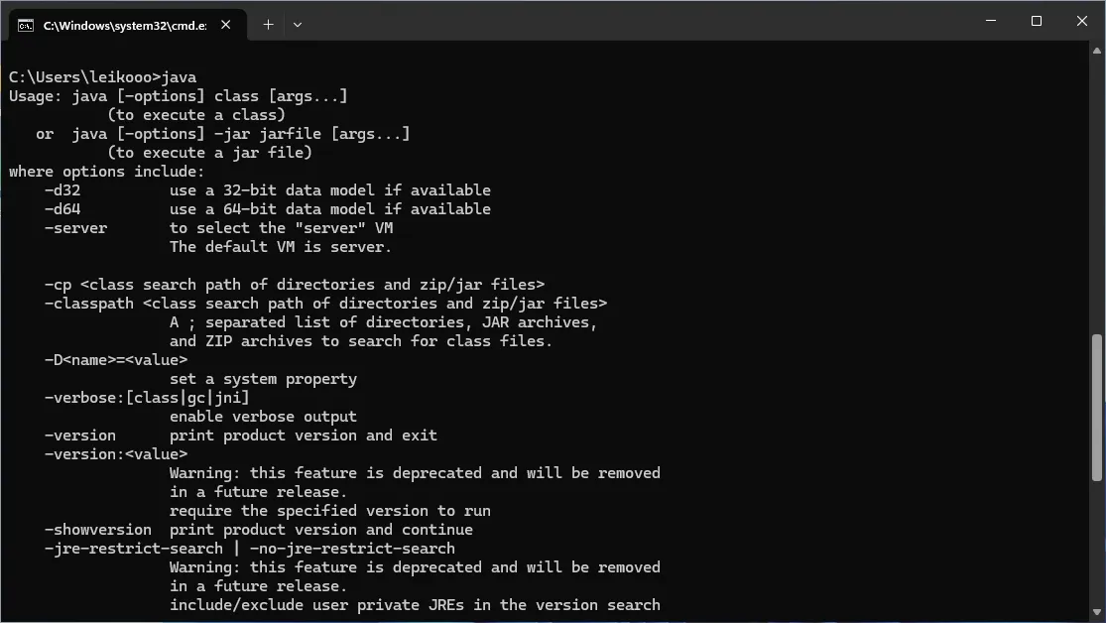Image resolution: width=1106 pixels, height=623 pixels.
Task: Maximize the terminal window
Action: (1037, 21)
